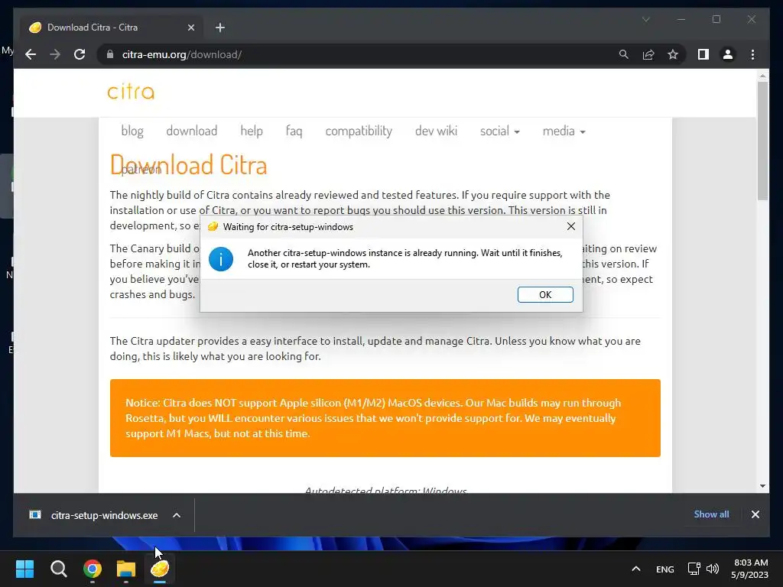Select the Download Citra - Citra tab
The height and width of the screenshot is (587, 783).
112,28
